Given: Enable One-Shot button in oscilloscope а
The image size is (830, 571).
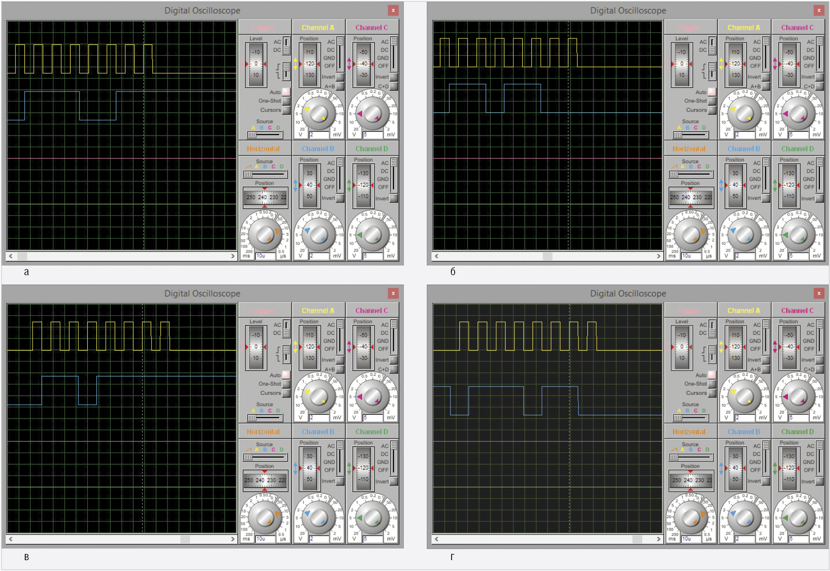Looking at the screenshot, I should (286, 101).
